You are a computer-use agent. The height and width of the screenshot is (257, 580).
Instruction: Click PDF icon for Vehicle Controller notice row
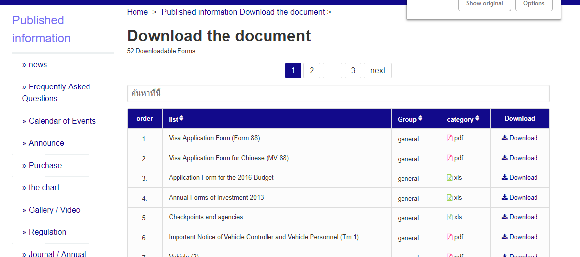click(450, 237)
